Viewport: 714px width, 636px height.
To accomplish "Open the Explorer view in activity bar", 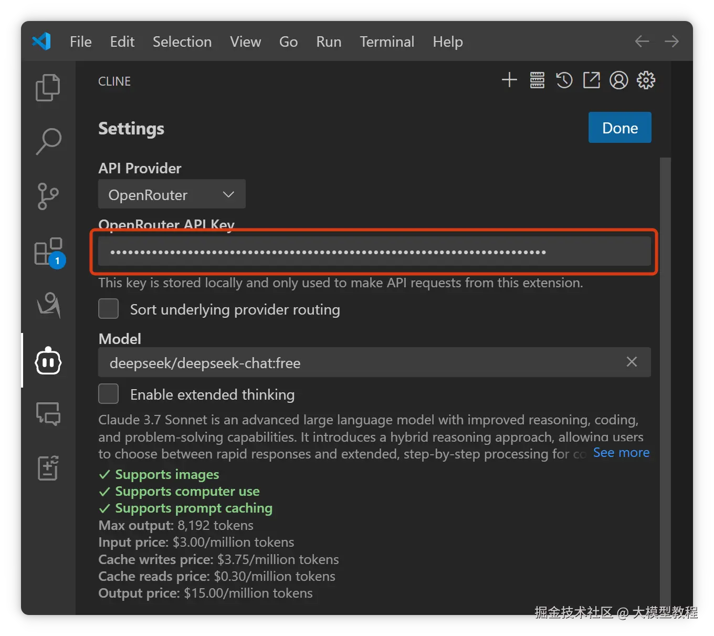I will coord(48,87).
